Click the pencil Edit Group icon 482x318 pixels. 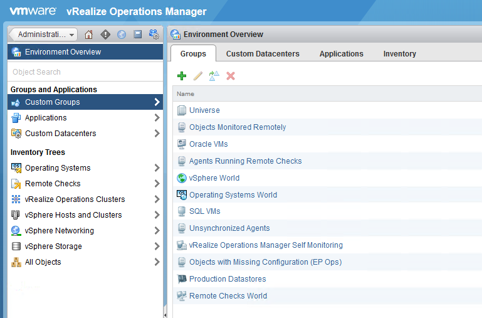tap(198, 76)
